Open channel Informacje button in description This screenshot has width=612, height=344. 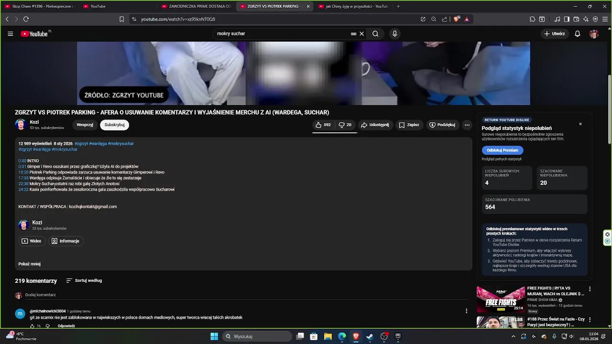pyautogui.click(x=65, y=241)
